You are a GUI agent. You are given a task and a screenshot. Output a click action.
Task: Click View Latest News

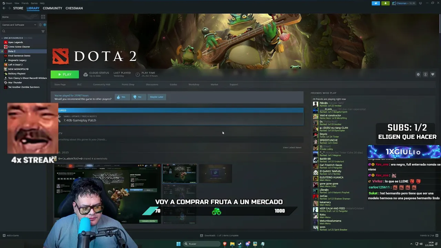point(292,147)
